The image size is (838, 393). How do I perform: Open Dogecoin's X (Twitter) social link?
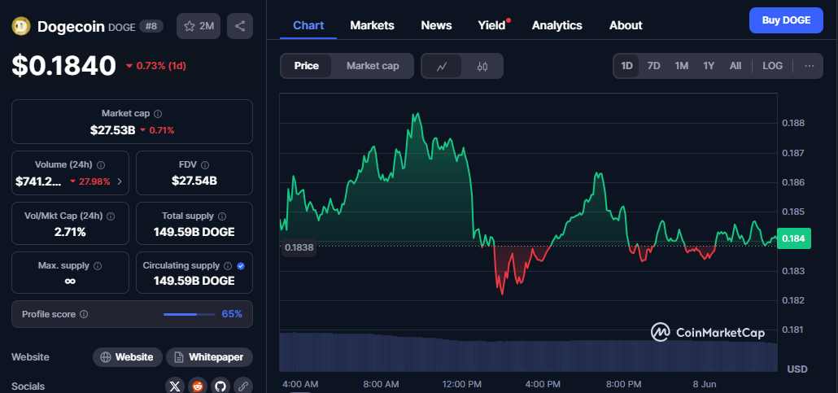pyautogui.click(x=176, y=386)
